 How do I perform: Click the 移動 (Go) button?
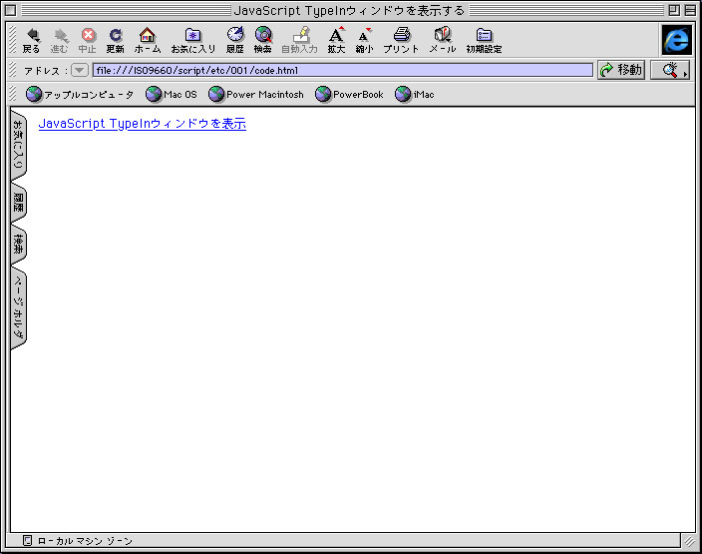(x=620, y=70)
